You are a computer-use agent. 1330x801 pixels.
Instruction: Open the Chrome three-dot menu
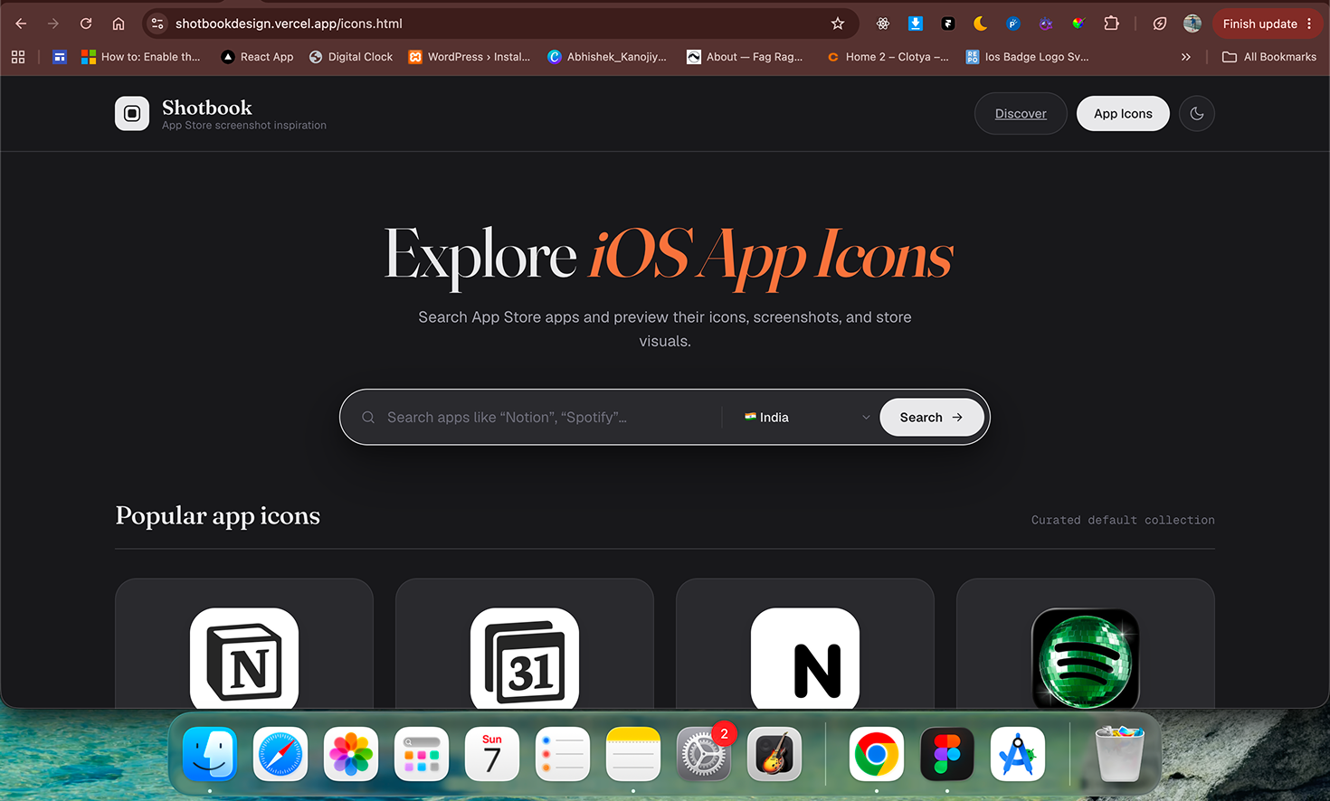click(1309, 24)
